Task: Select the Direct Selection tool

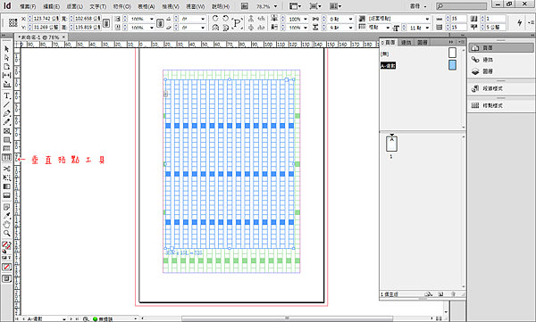Action: (6, 58)
